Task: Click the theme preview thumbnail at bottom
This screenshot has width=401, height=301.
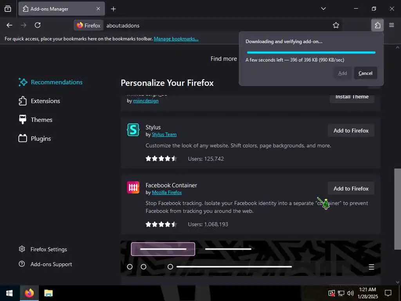Action: [x=251, y=258]
